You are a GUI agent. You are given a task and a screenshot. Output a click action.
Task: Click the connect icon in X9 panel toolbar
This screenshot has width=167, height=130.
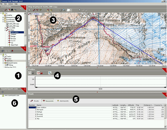point(2,51)
